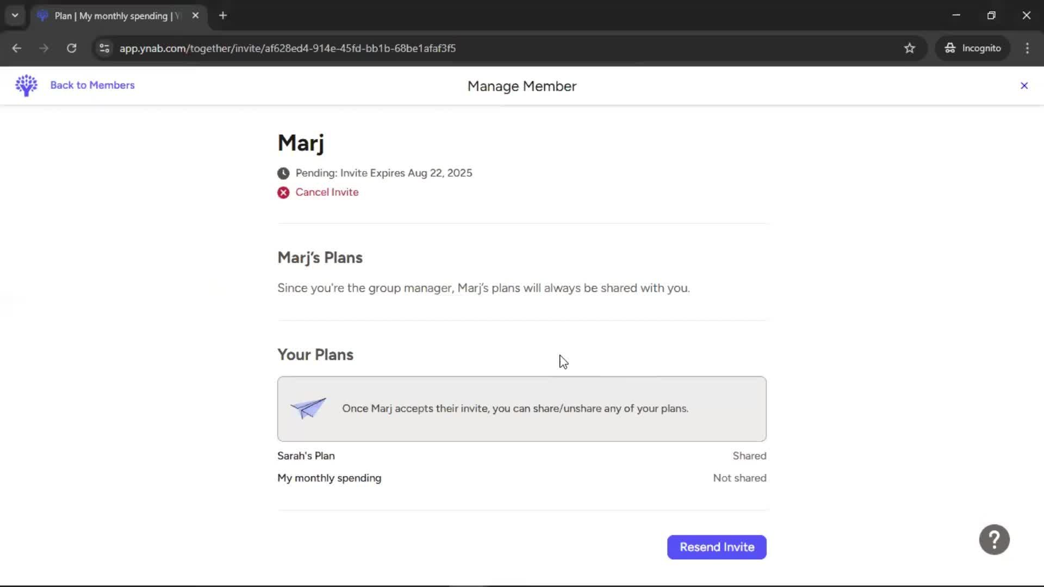
Task: Open a new browser tab
Action: pyautogui.click(x=223, y=16)
